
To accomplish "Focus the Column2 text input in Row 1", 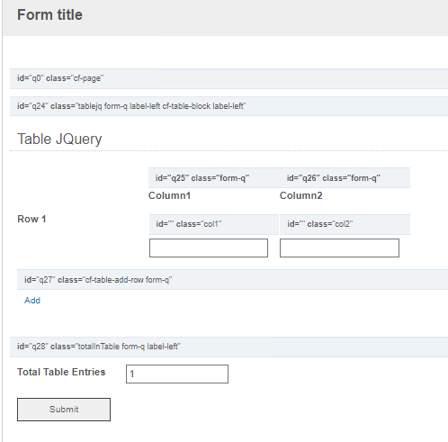I will tap(339, 248).
